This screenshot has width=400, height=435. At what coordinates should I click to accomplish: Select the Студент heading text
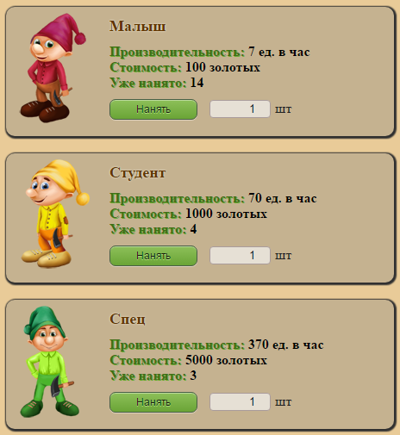[138, 173]
